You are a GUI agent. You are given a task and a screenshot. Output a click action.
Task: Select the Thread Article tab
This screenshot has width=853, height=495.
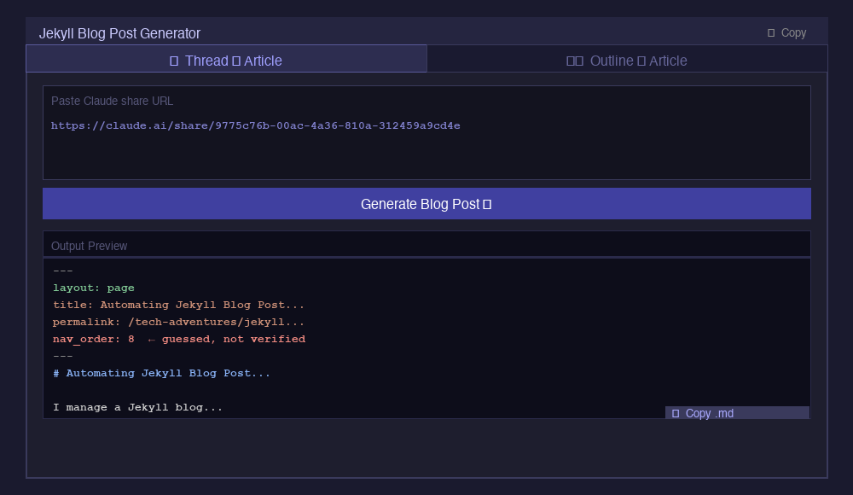[x=226, y=60]
